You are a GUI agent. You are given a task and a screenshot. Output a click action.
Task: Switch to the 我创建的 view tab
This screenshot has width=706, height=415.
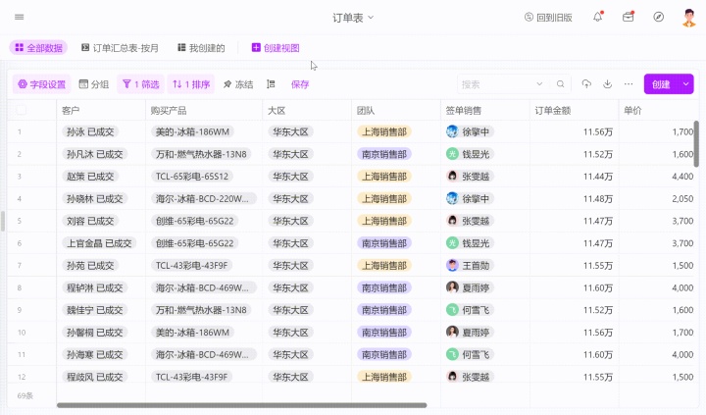[201, 48]
